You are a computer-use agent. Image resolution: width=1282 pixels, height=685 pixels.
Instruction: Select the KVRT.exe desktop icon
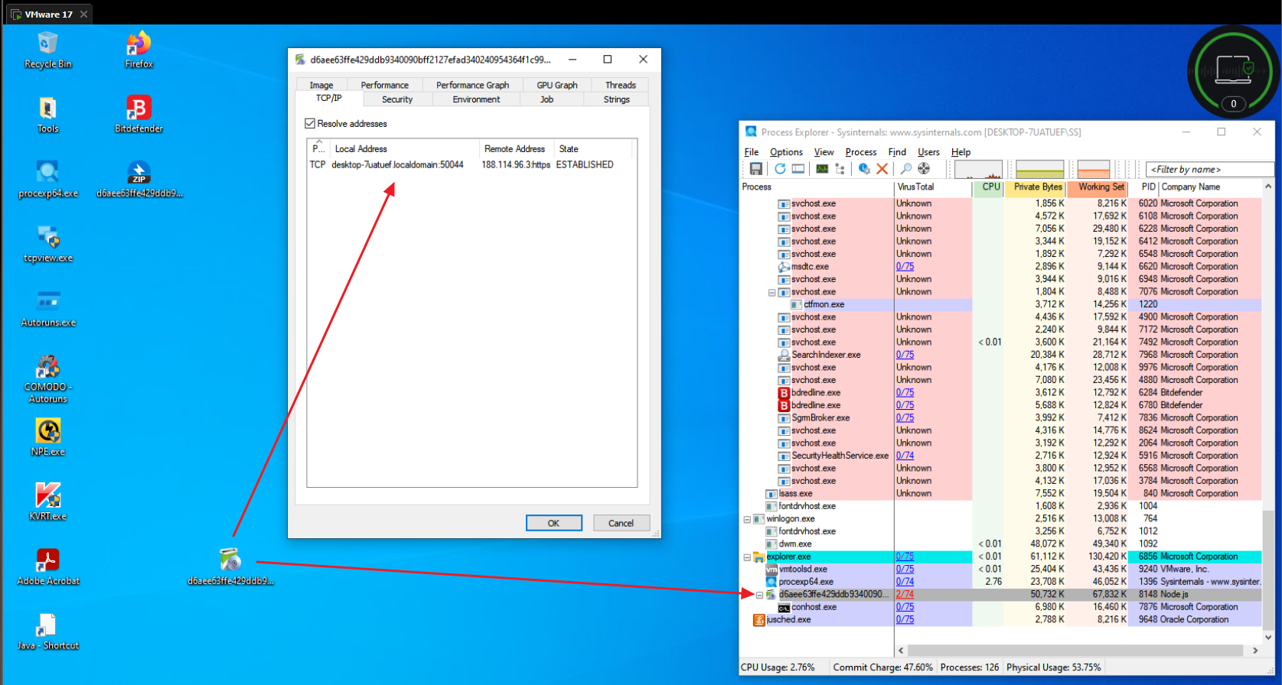pos(47,502)
